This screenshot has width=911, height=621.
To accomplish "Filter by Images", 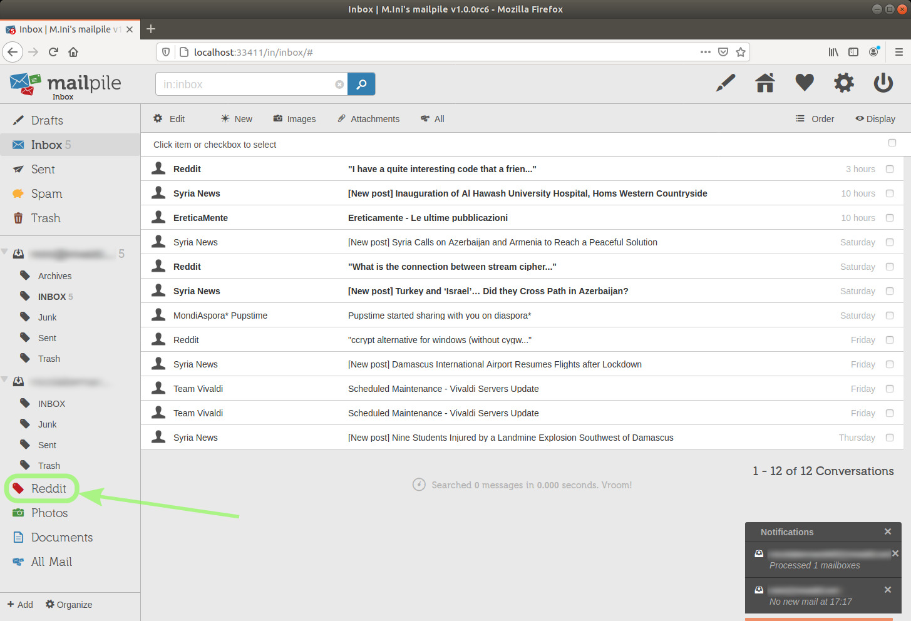I will pyautogui.click(x=294, y=119).
